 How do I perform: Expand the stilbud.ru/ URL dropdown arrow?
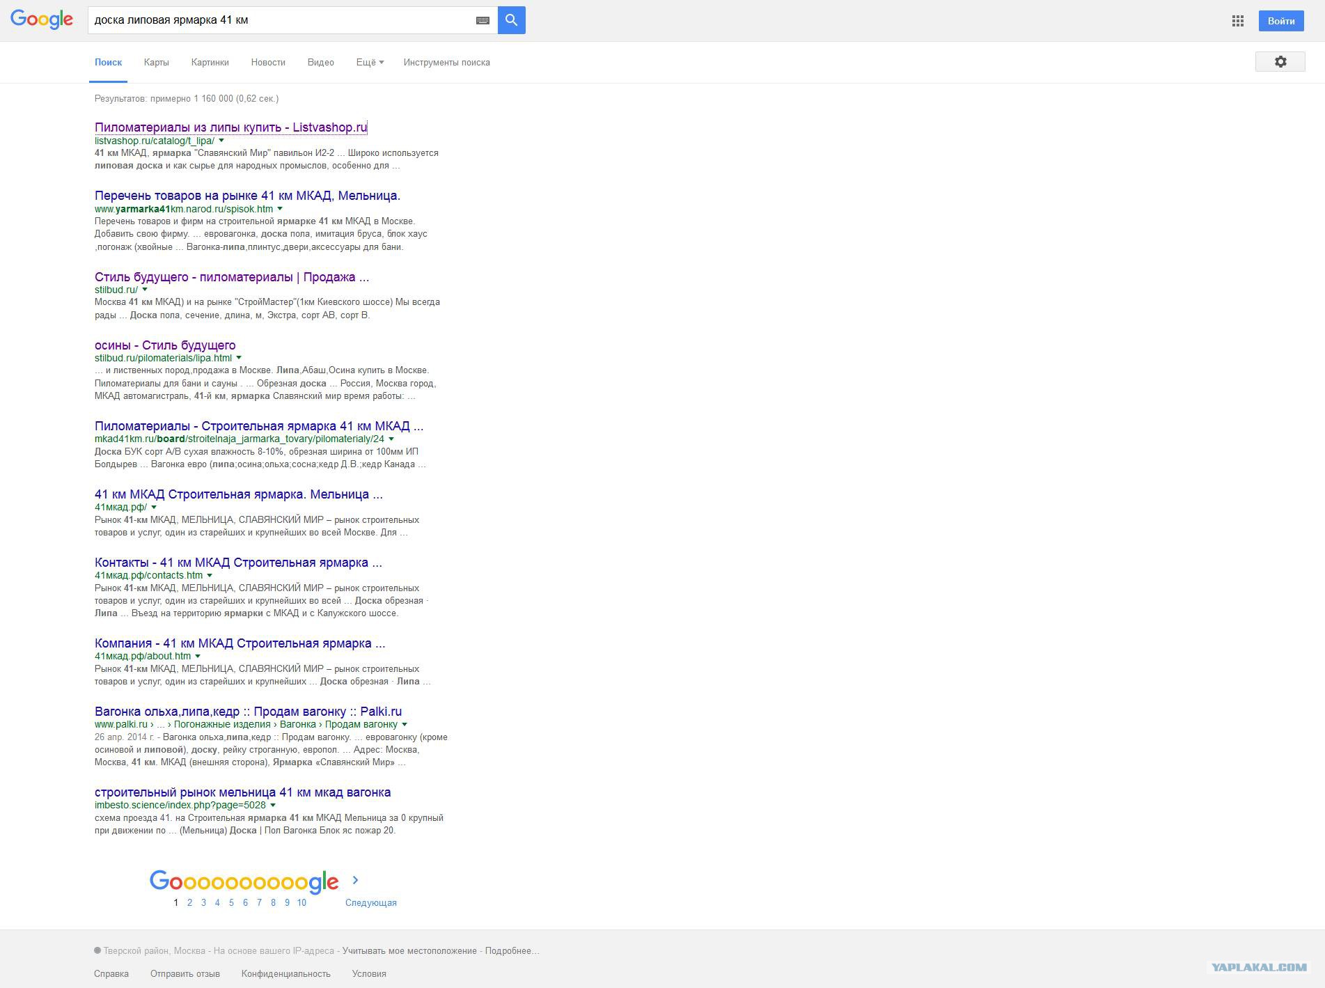(x=145, y=290)
